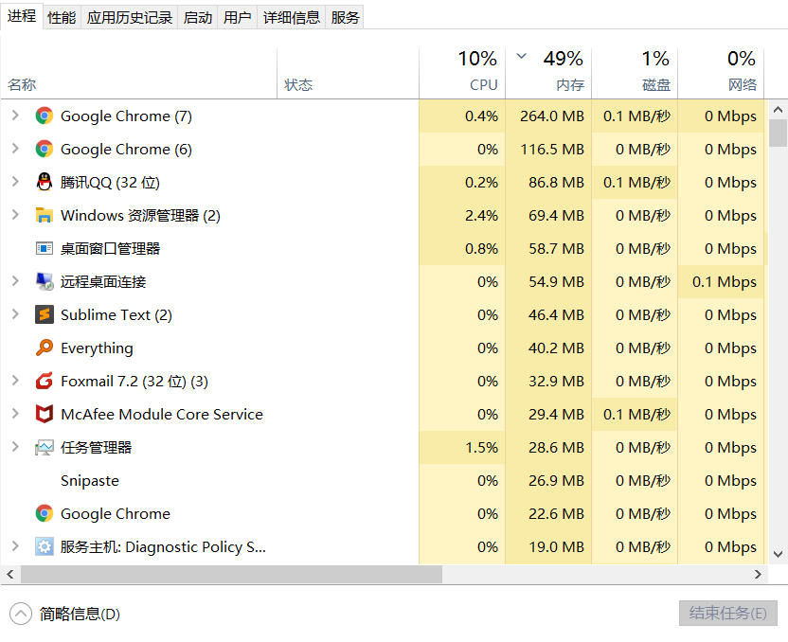Select the Everything process name

tap(97, 348)
